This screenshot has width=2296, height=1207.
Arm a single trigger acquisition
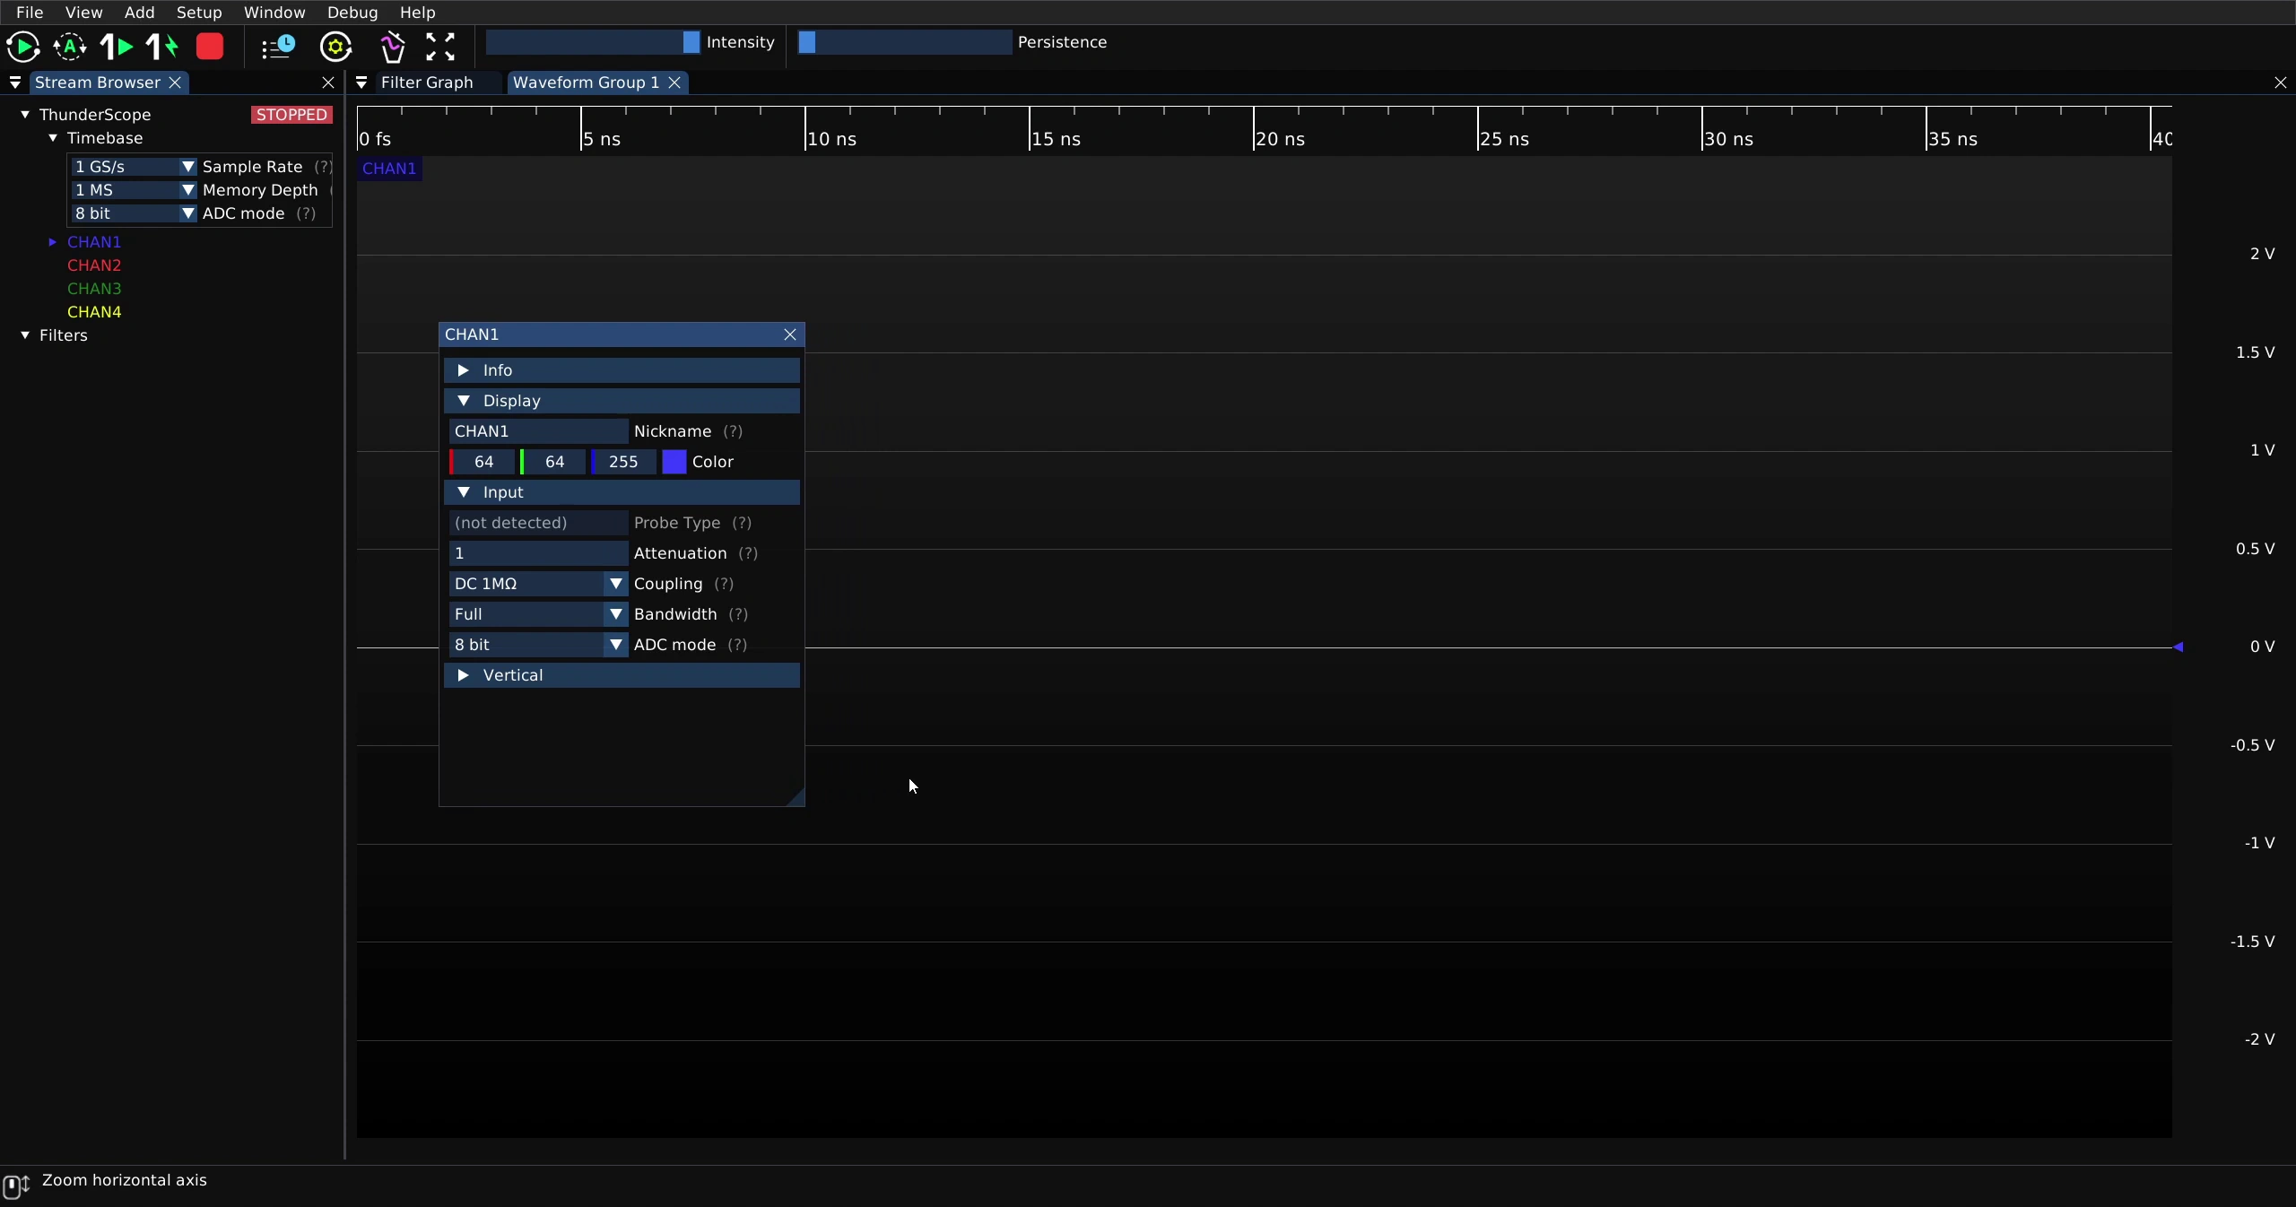(x=117, y=47)
